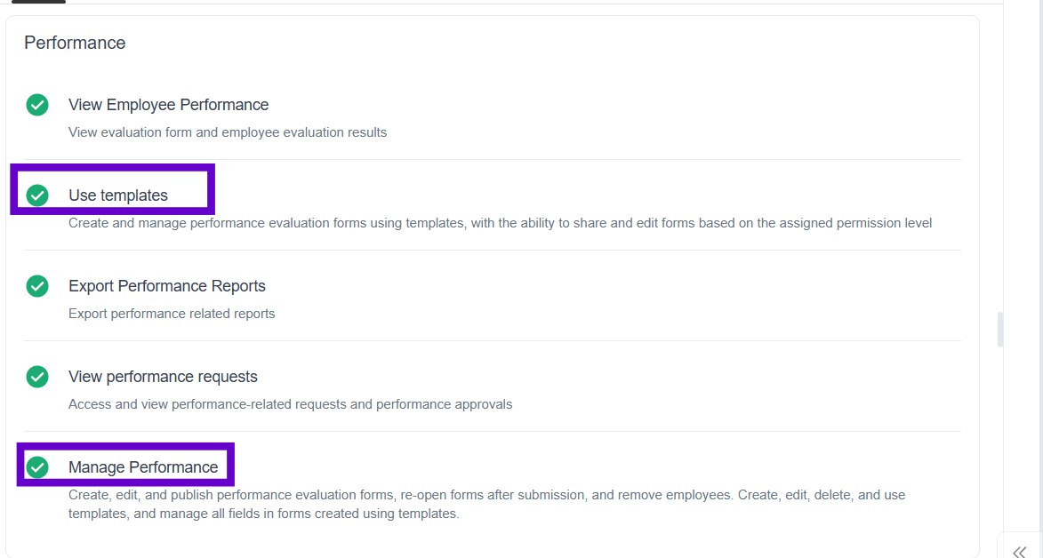The width and height of the screenshot is (1043, 558).
Task: Select the View performance requests label
Action: coord(163,377)
